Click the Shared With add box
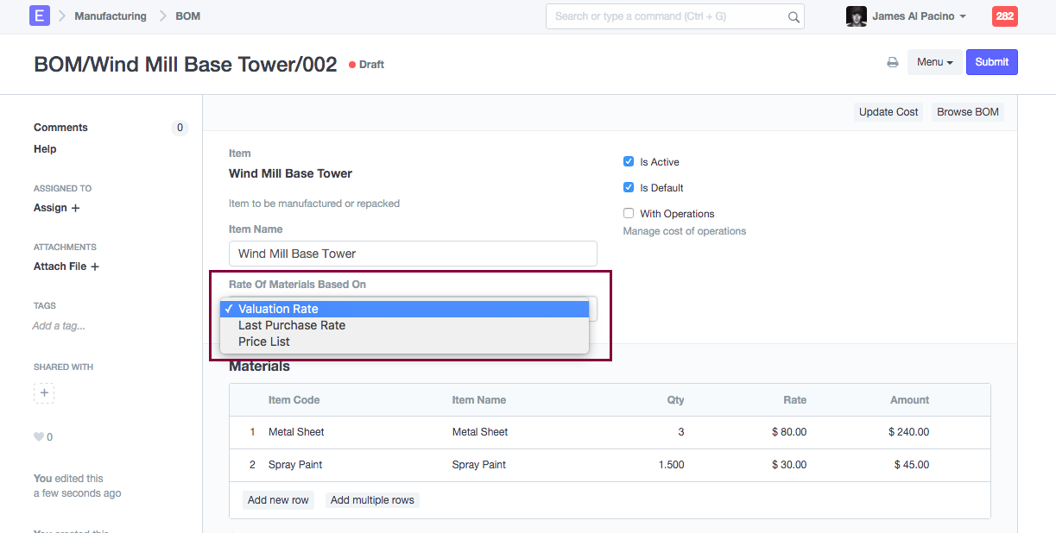Image resolution: width=1056 pixels, height=533 pixels. pos(44,393)
